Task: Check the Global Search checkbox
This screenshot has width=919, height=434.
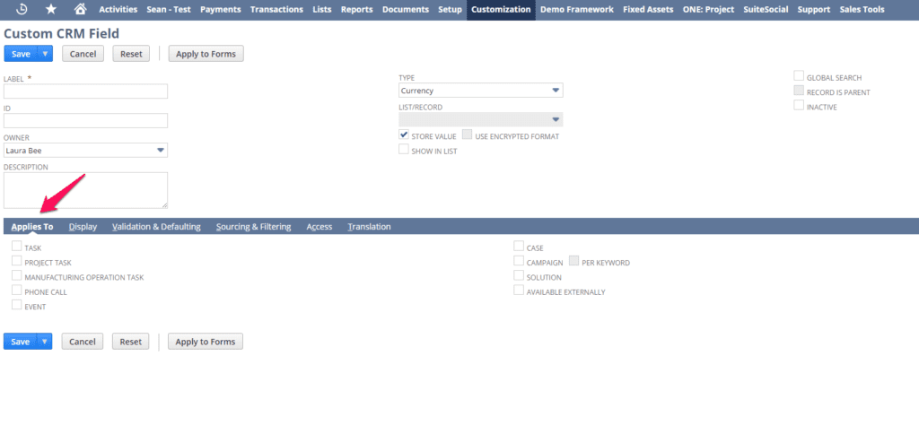Action: pos(799,77)
